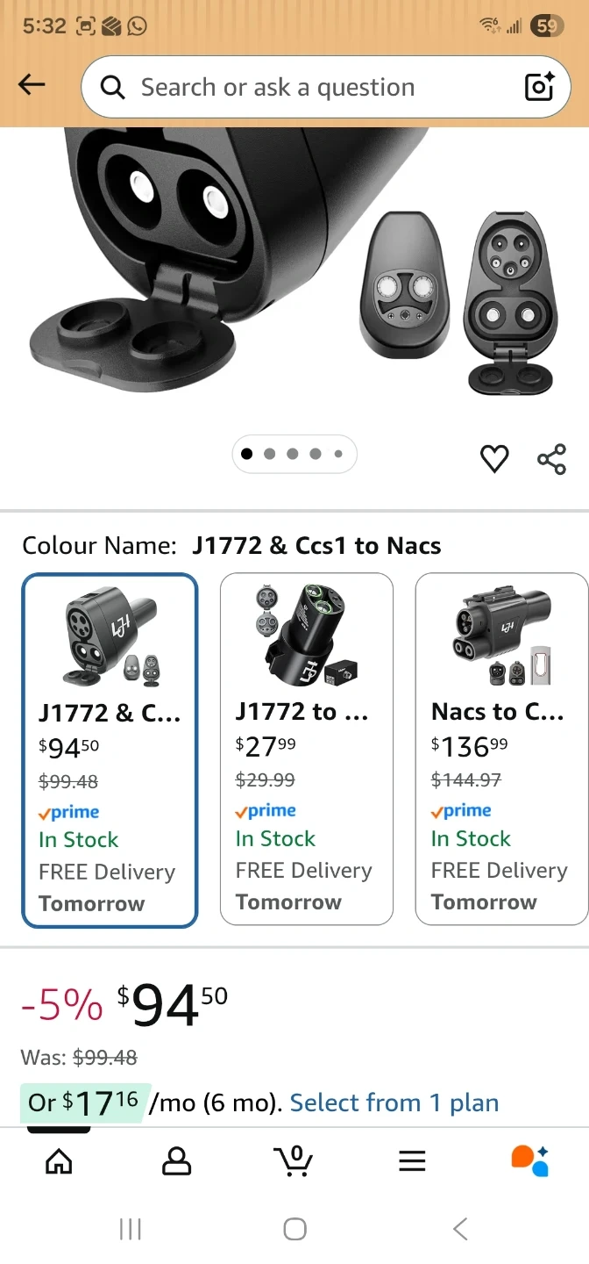
Task: Launch Rufus AI assistant icon
Action: point(529,1160)
